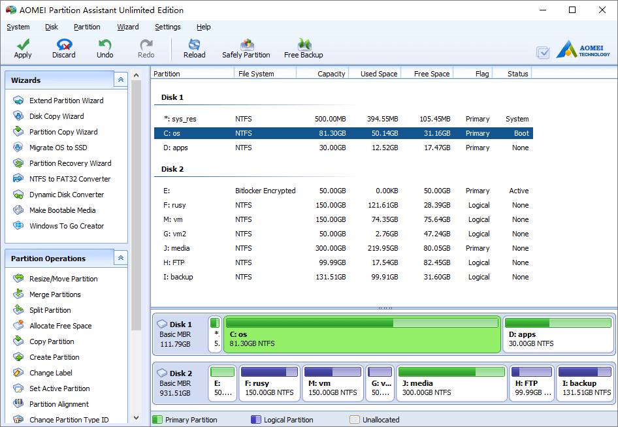Select Disk 1 header in disk map

(x=180, y=334)
